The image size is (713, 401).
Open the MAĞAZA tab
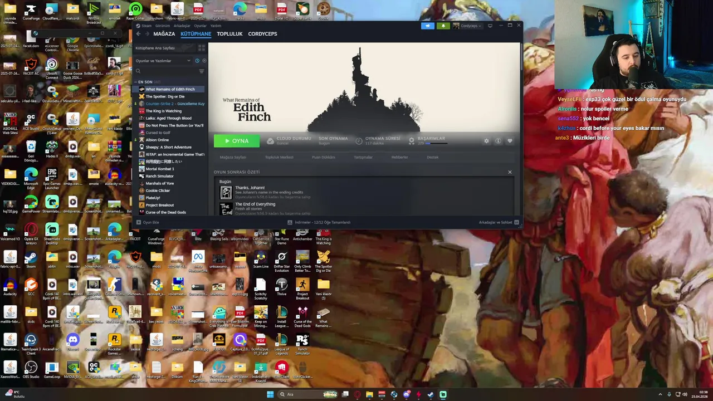click(x=164, y=34)
